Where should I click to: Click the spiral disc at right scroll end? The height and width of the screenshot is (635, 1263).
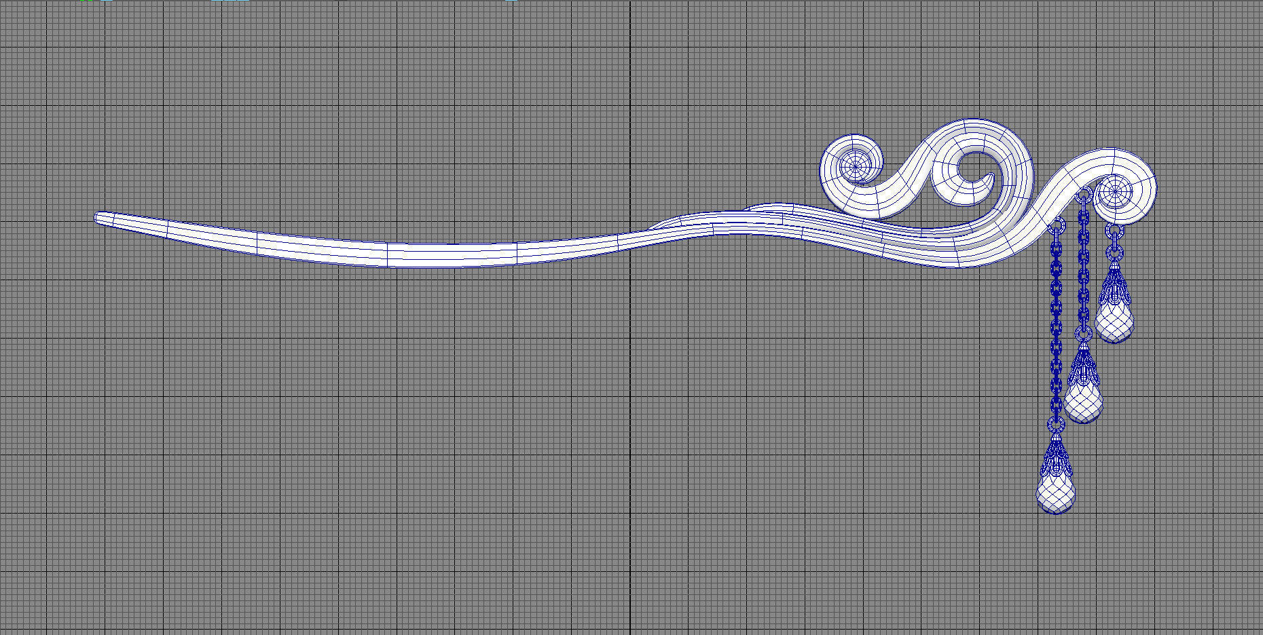pos(1114,193)
